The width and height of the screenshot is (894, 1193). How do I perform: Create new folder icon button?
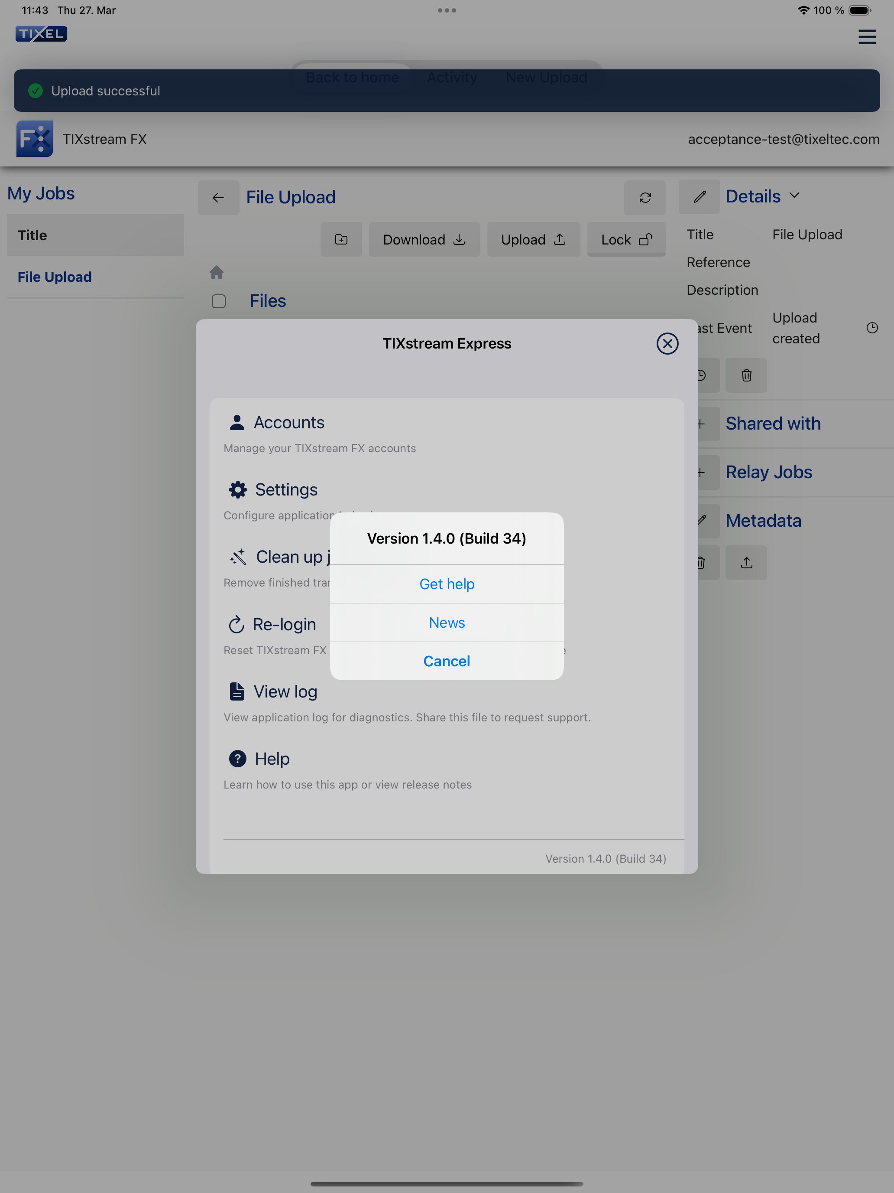341,239
